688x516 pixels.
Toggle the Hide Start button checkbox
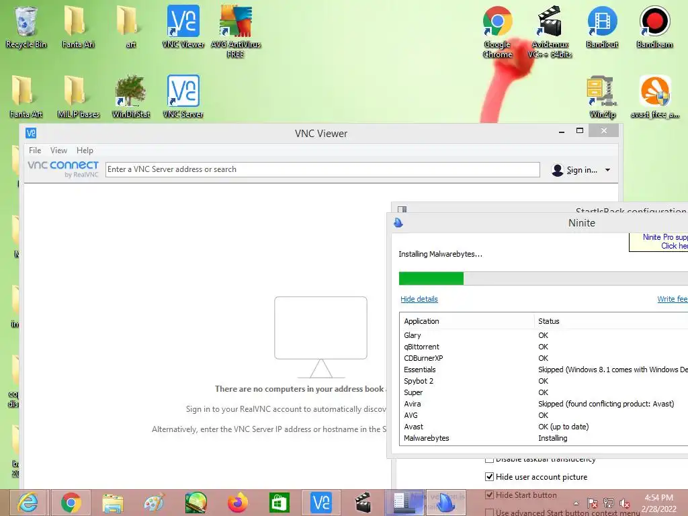coord(489,495)
